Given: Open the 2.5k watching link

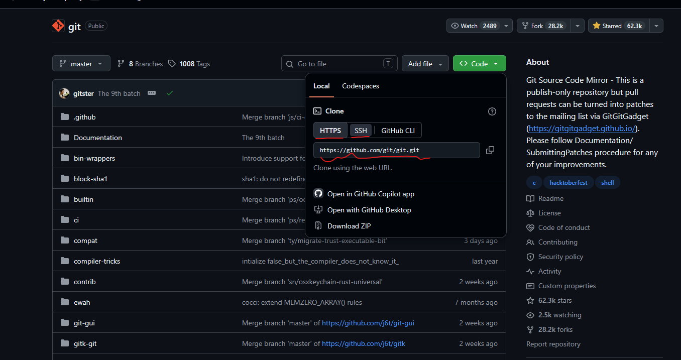Looking at the screenshot, I should tap(560, 315).
